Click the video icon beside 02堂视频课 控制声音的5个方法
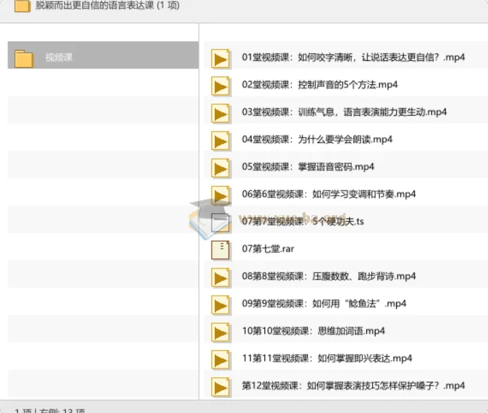This screenshot has width=488, height=413. click(220, 86)
